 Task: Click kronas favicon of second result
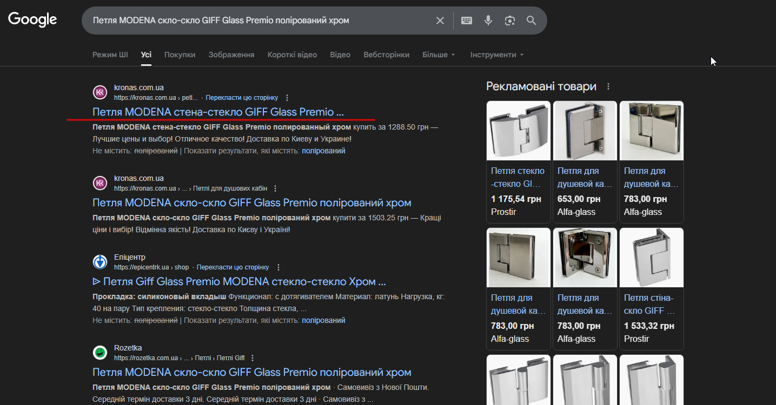[100, 183]
